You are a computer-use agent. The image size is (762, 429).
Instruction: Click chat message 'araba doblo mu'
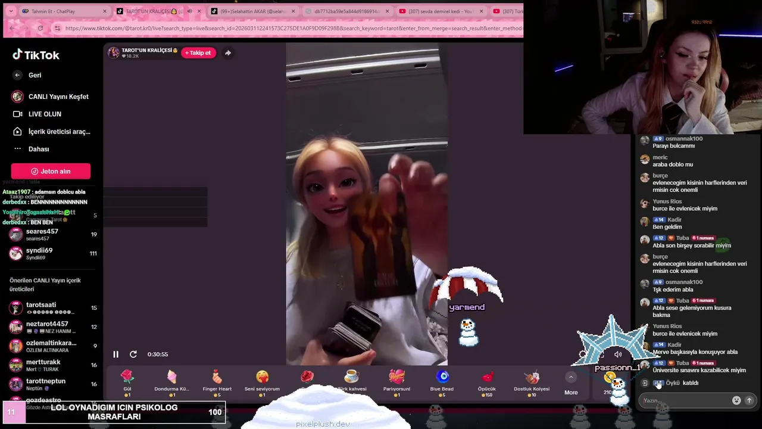(673, 164)
